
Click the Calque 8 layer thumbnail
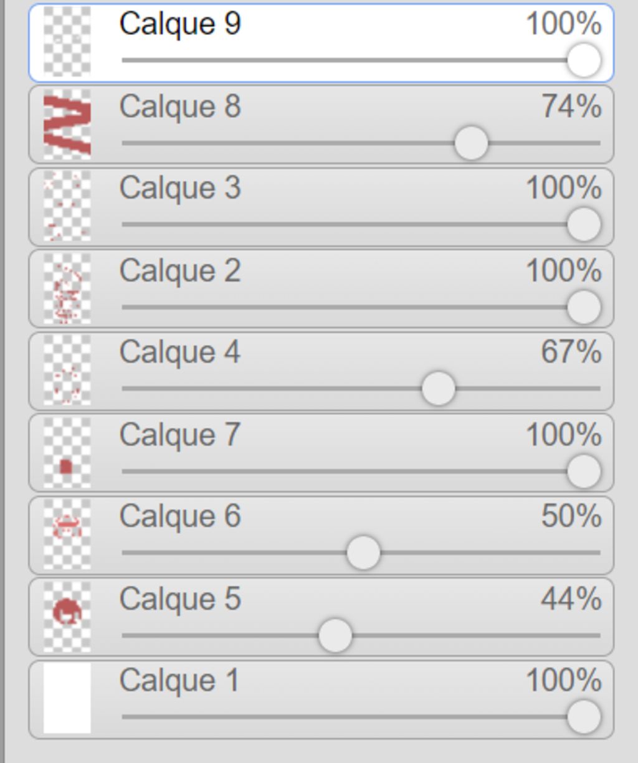click(x=67, y=125)
